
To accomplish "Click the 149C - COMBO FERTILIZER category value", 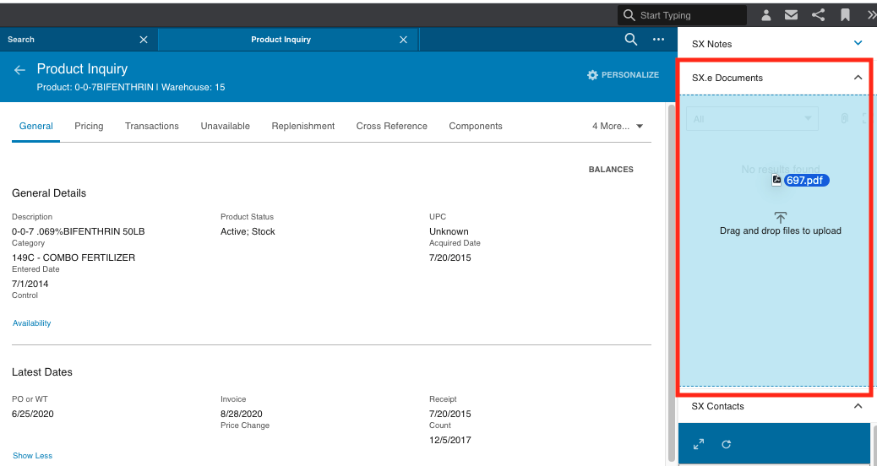I will (x=74, y=257).
